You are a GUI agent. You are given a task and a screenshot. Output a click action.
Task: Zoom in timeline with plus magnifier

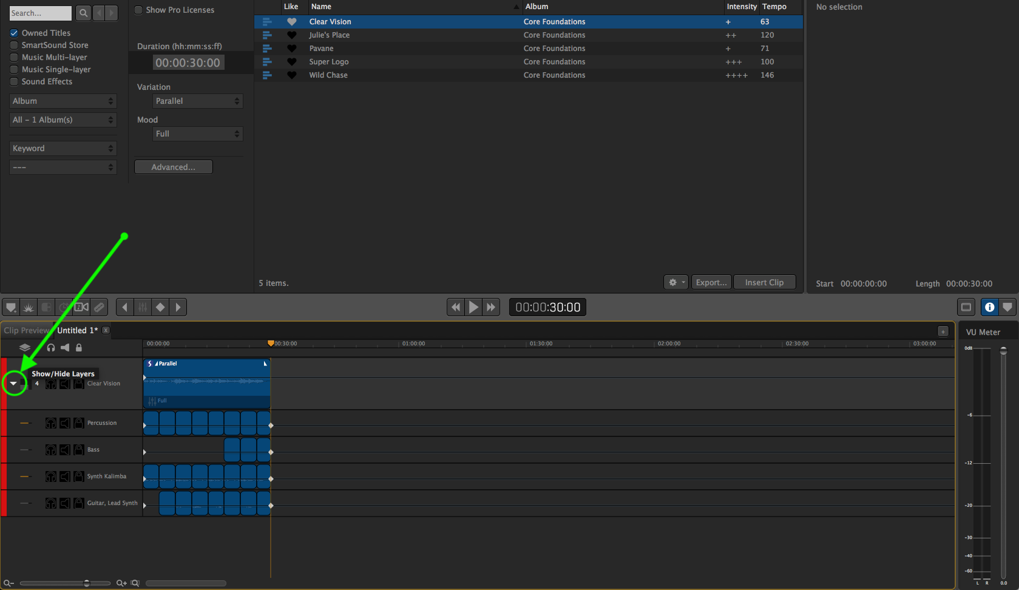click(121, 583)
